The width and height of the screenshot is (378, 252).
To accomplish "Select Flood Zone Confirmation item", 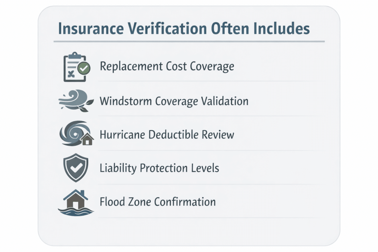I will pos(158,202).
